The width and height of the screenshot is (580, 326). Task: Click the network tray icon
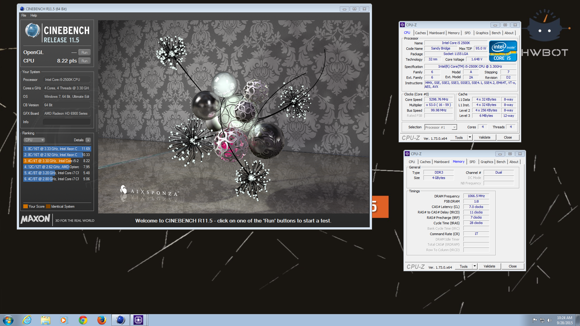(x=542, y=320)
